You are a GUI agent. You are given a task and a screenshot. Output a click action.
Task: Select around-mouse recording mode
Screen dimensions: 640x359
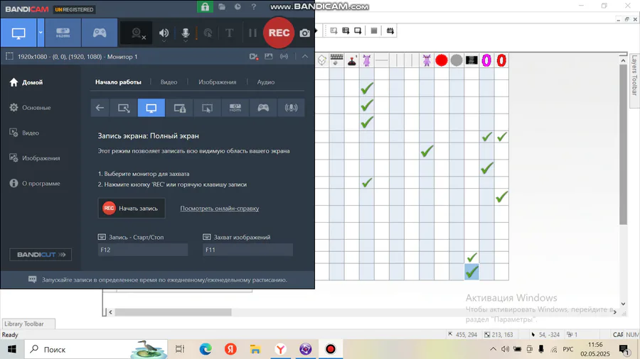coord(208,108)
